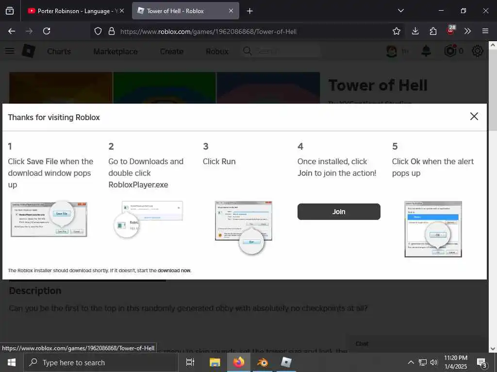The width and height of the screenshot is (497, 372).
Task: View site security padlock info
Action: click(x=112, y=31)
